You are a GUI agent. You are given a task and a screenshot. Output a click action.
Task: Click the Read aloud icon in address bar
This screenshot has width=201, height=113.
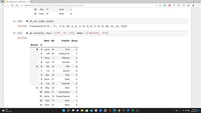click(156, 5)
